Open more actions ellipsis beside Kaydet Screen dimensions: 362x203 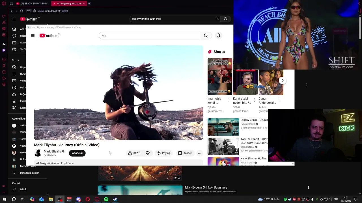(x=200, y=153)
